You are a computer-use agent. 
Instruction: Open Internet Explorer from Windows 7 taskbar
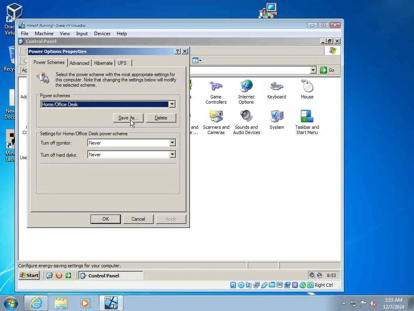click(36, 303)
